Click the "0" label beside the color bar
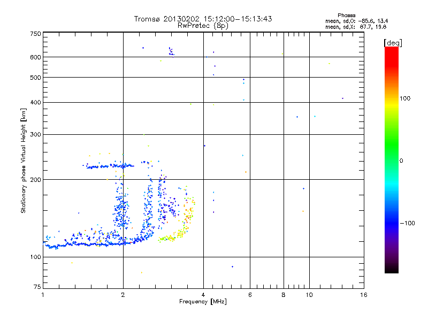428x321 pixels. [x=401, y=161]
